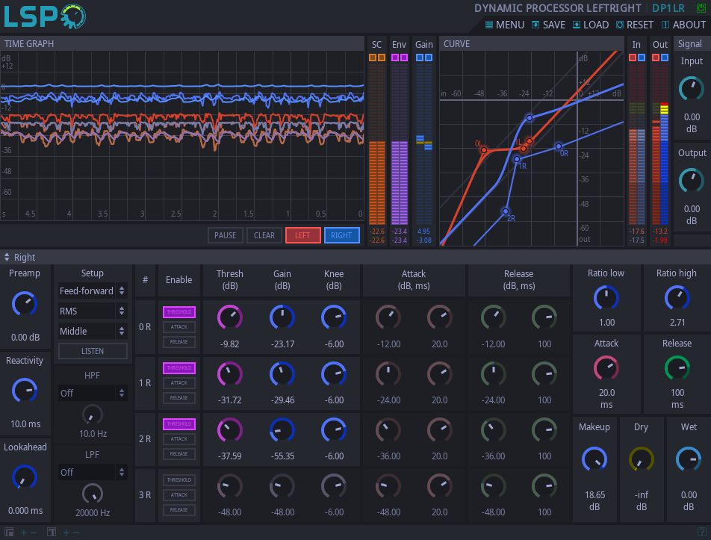
Task: Toggle the blue square under In meter
Action: click(641, 58)
